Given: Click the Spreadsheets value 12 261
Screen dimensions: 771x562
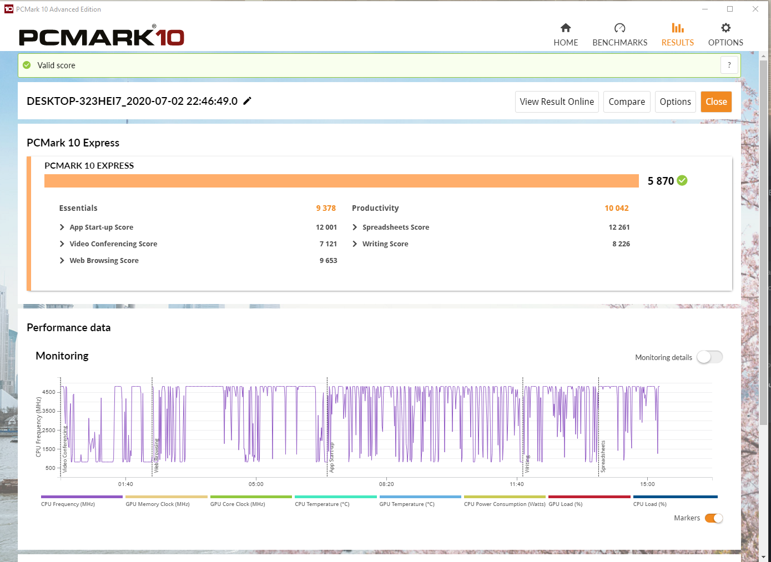Looking at the screenshot, I should pos(619,227).
